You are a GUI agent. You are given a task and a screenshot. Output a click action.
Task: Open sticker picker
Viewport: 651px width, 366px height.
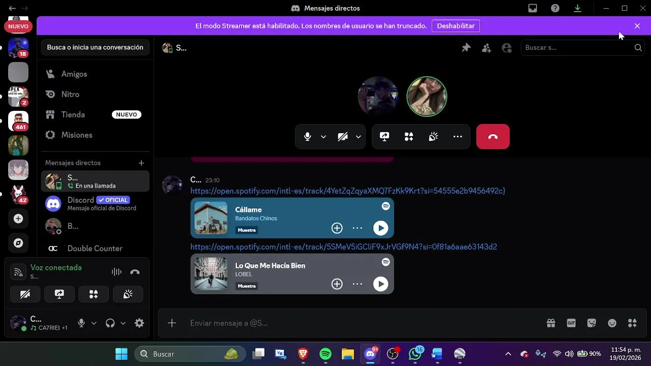pyautogui.click(x=591, y=323)
